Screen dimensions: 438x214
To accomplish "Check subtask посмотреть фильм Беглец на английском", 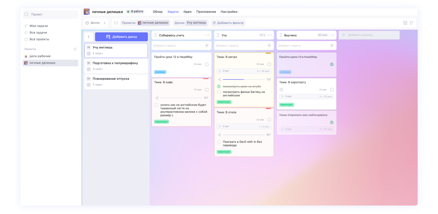I will (219, 92).
